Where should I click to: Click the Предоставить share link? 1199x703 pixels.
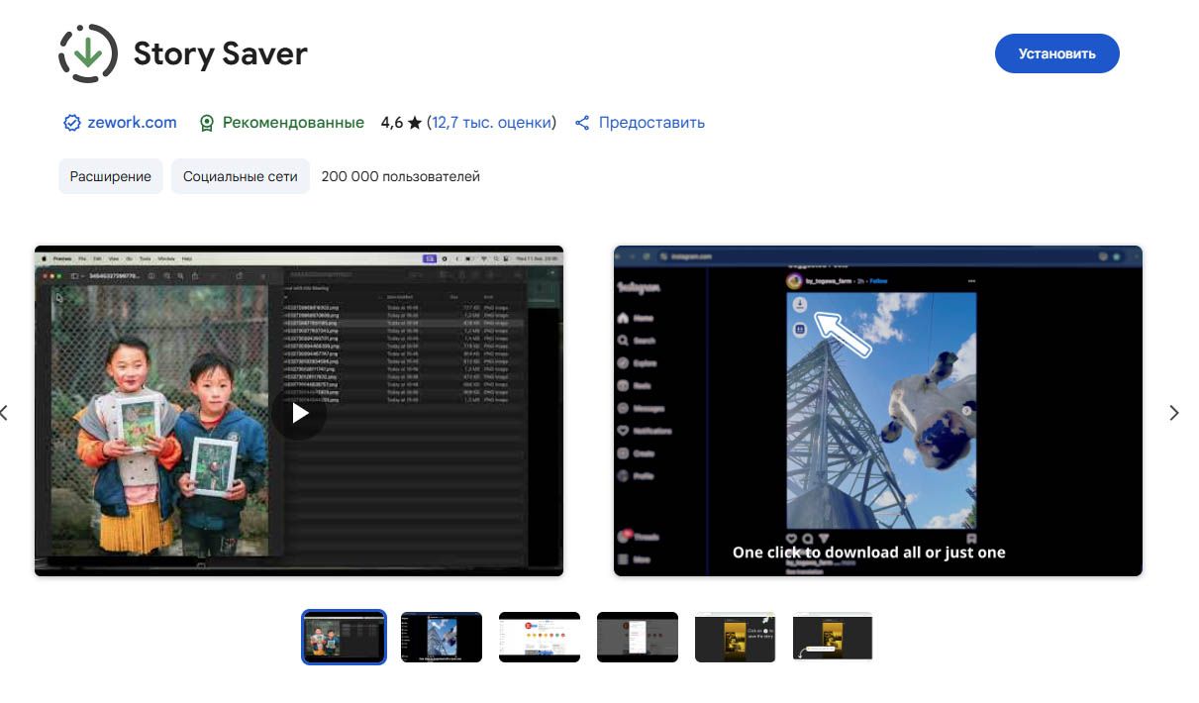pyautogui.click(x=651, y=123)
